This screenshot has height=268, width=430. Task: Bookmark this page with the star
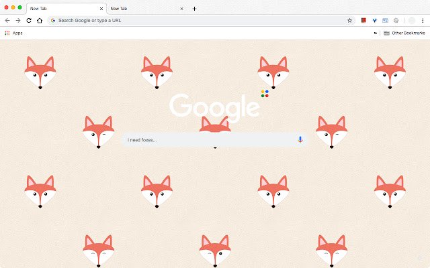[x=349, y=21]
